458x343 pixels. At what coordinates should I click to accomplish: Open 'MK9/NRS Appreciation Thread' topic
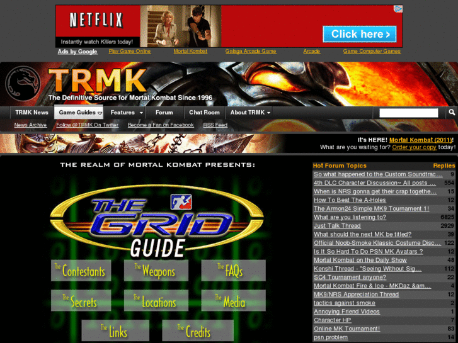point(356,295)
